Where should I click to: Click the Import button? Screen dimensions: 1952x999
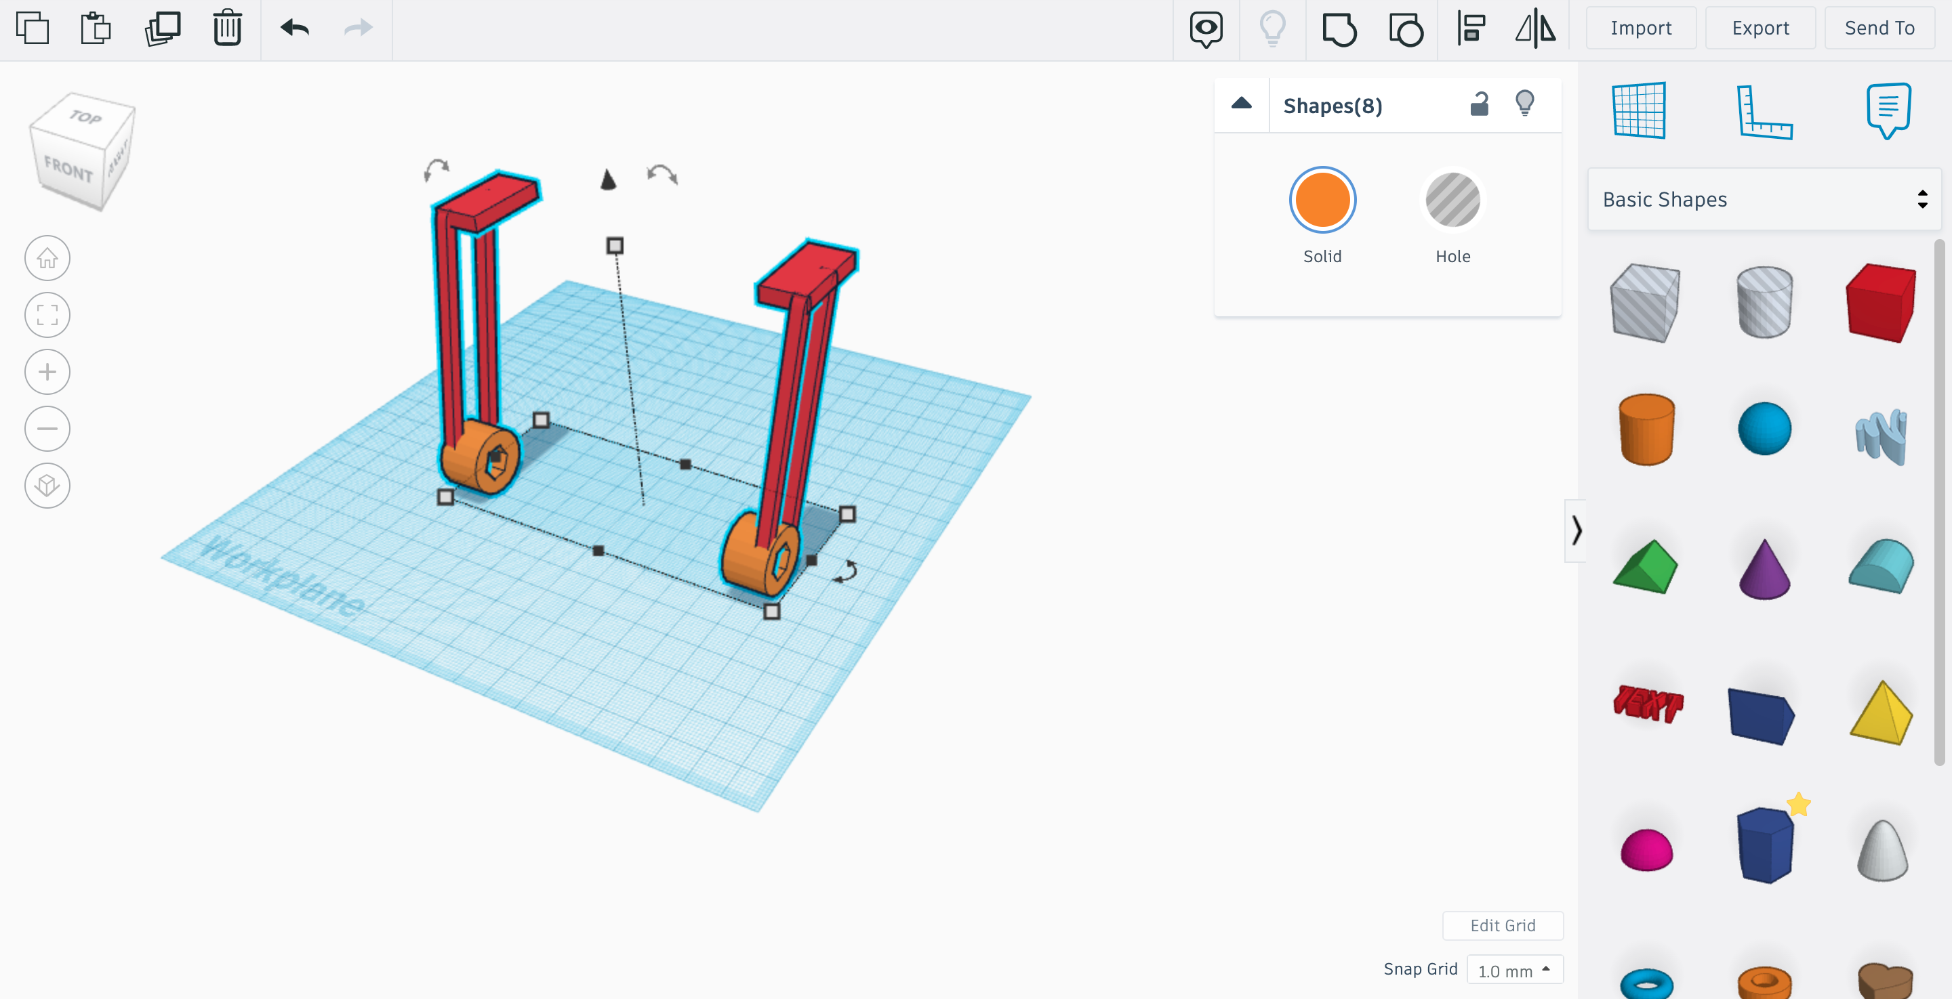pos(1640,28)
